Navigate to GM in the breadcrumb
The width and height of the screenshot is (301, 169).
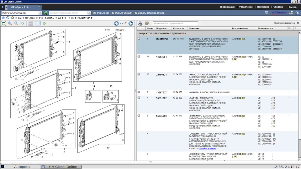(x=19, y=18)
